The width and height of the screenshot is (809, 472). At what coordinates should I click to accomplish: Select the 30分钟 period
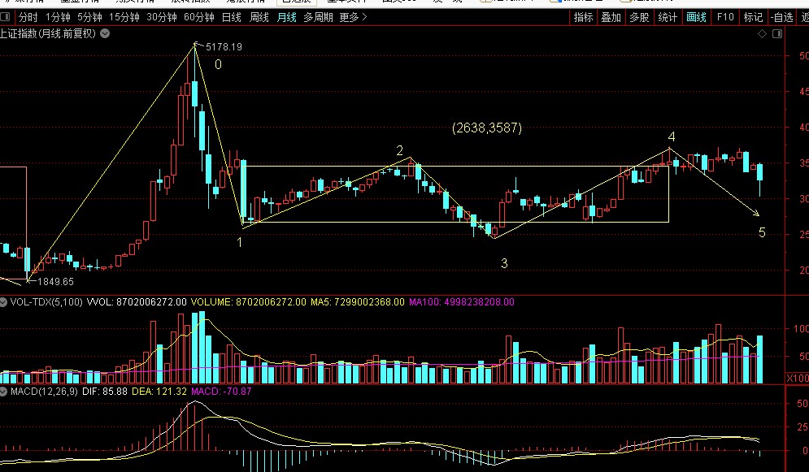coord(162,18)
